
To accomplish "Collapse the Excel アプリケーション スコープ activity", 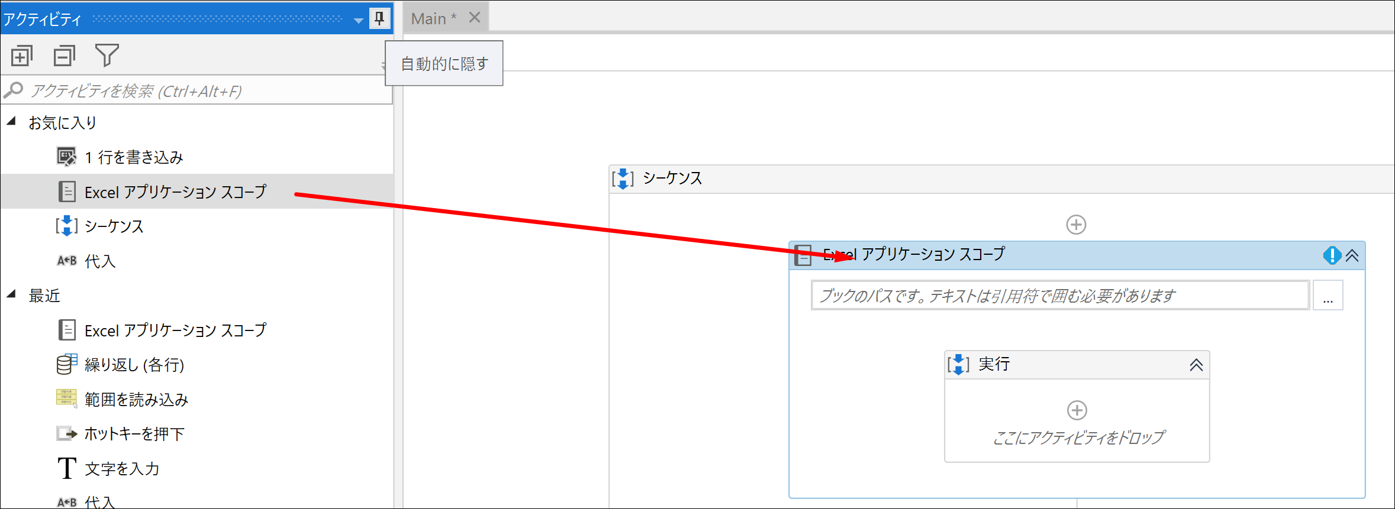I will 1352,255.
